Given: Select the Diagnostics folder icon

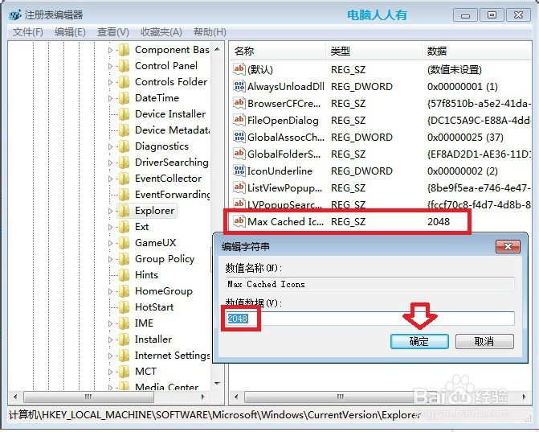Looking at the screenshot, I should click(124, 146).
